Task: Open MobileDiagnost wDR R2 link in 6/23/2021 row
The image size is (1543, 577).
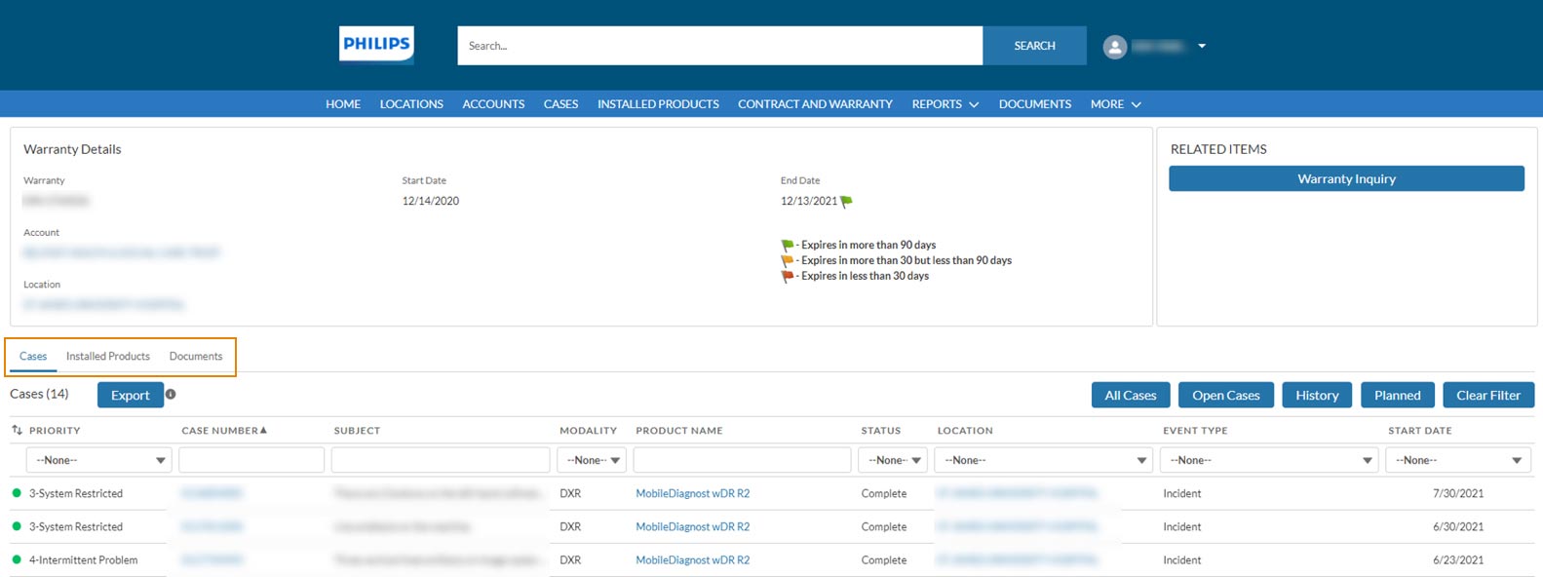Action: point(692,559)
